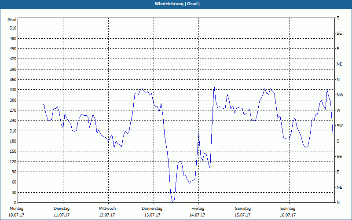
Task: Select the date 11.07.17
Action: 62,215
